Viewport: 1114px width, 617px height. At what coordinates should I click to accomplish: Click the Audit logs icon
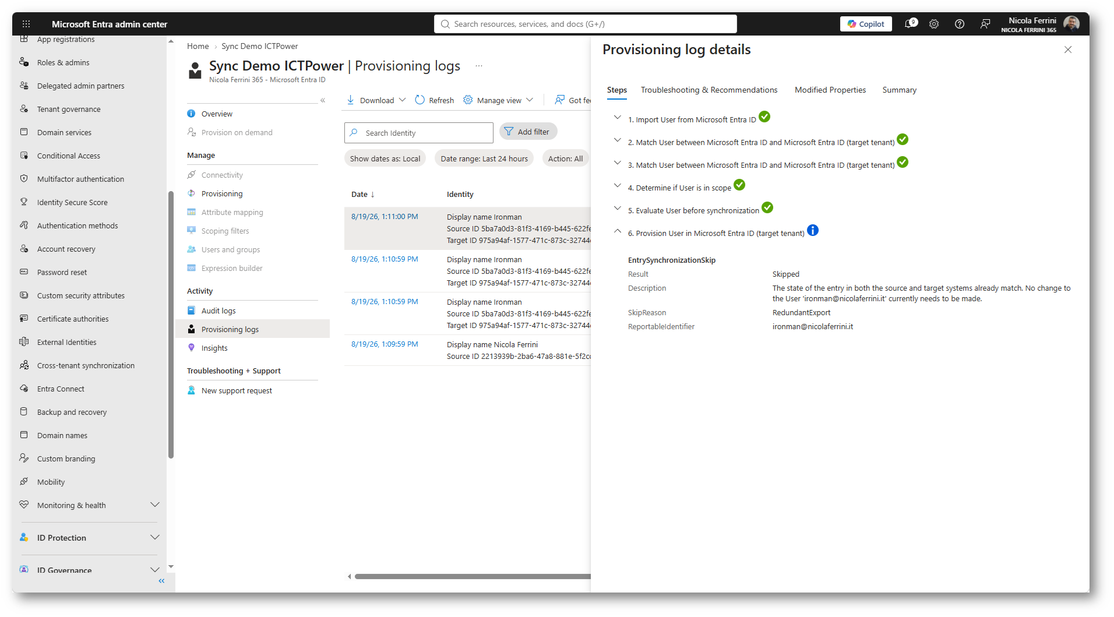191,311
